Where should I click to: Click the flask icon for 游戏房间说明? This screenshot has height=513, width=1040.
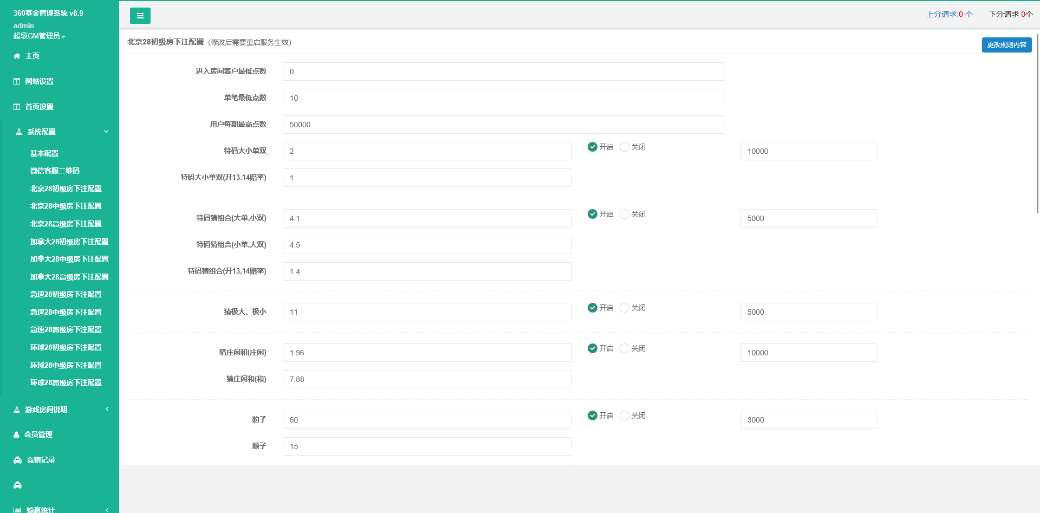(17, 410)
